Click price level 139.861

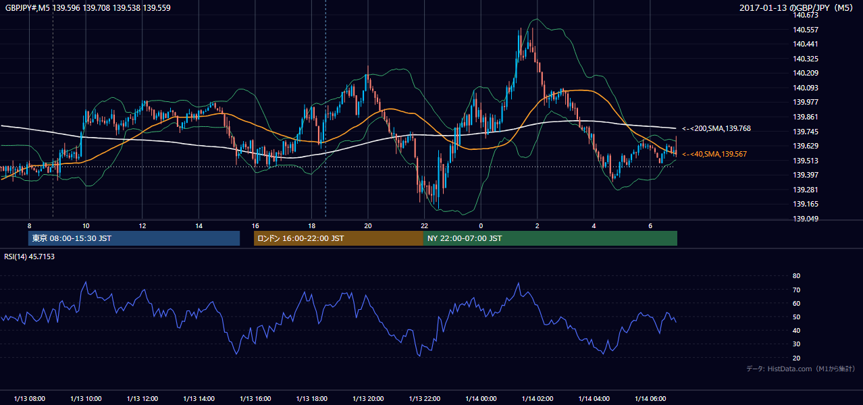click(x=806, y=117)
